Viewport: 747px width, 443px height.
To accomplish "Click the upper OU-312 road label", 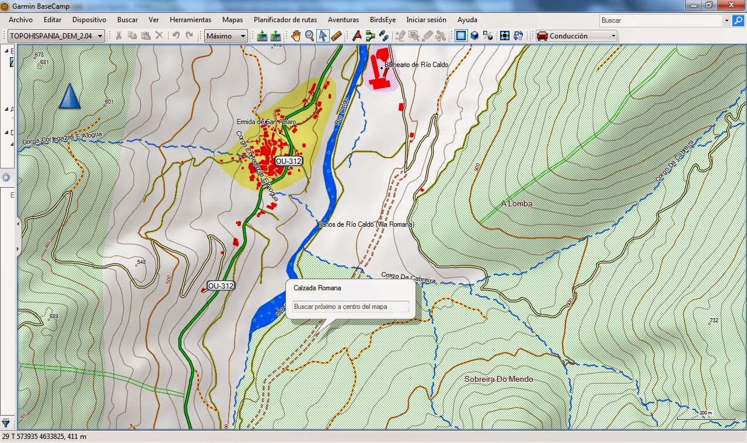I will click(289, 161).
